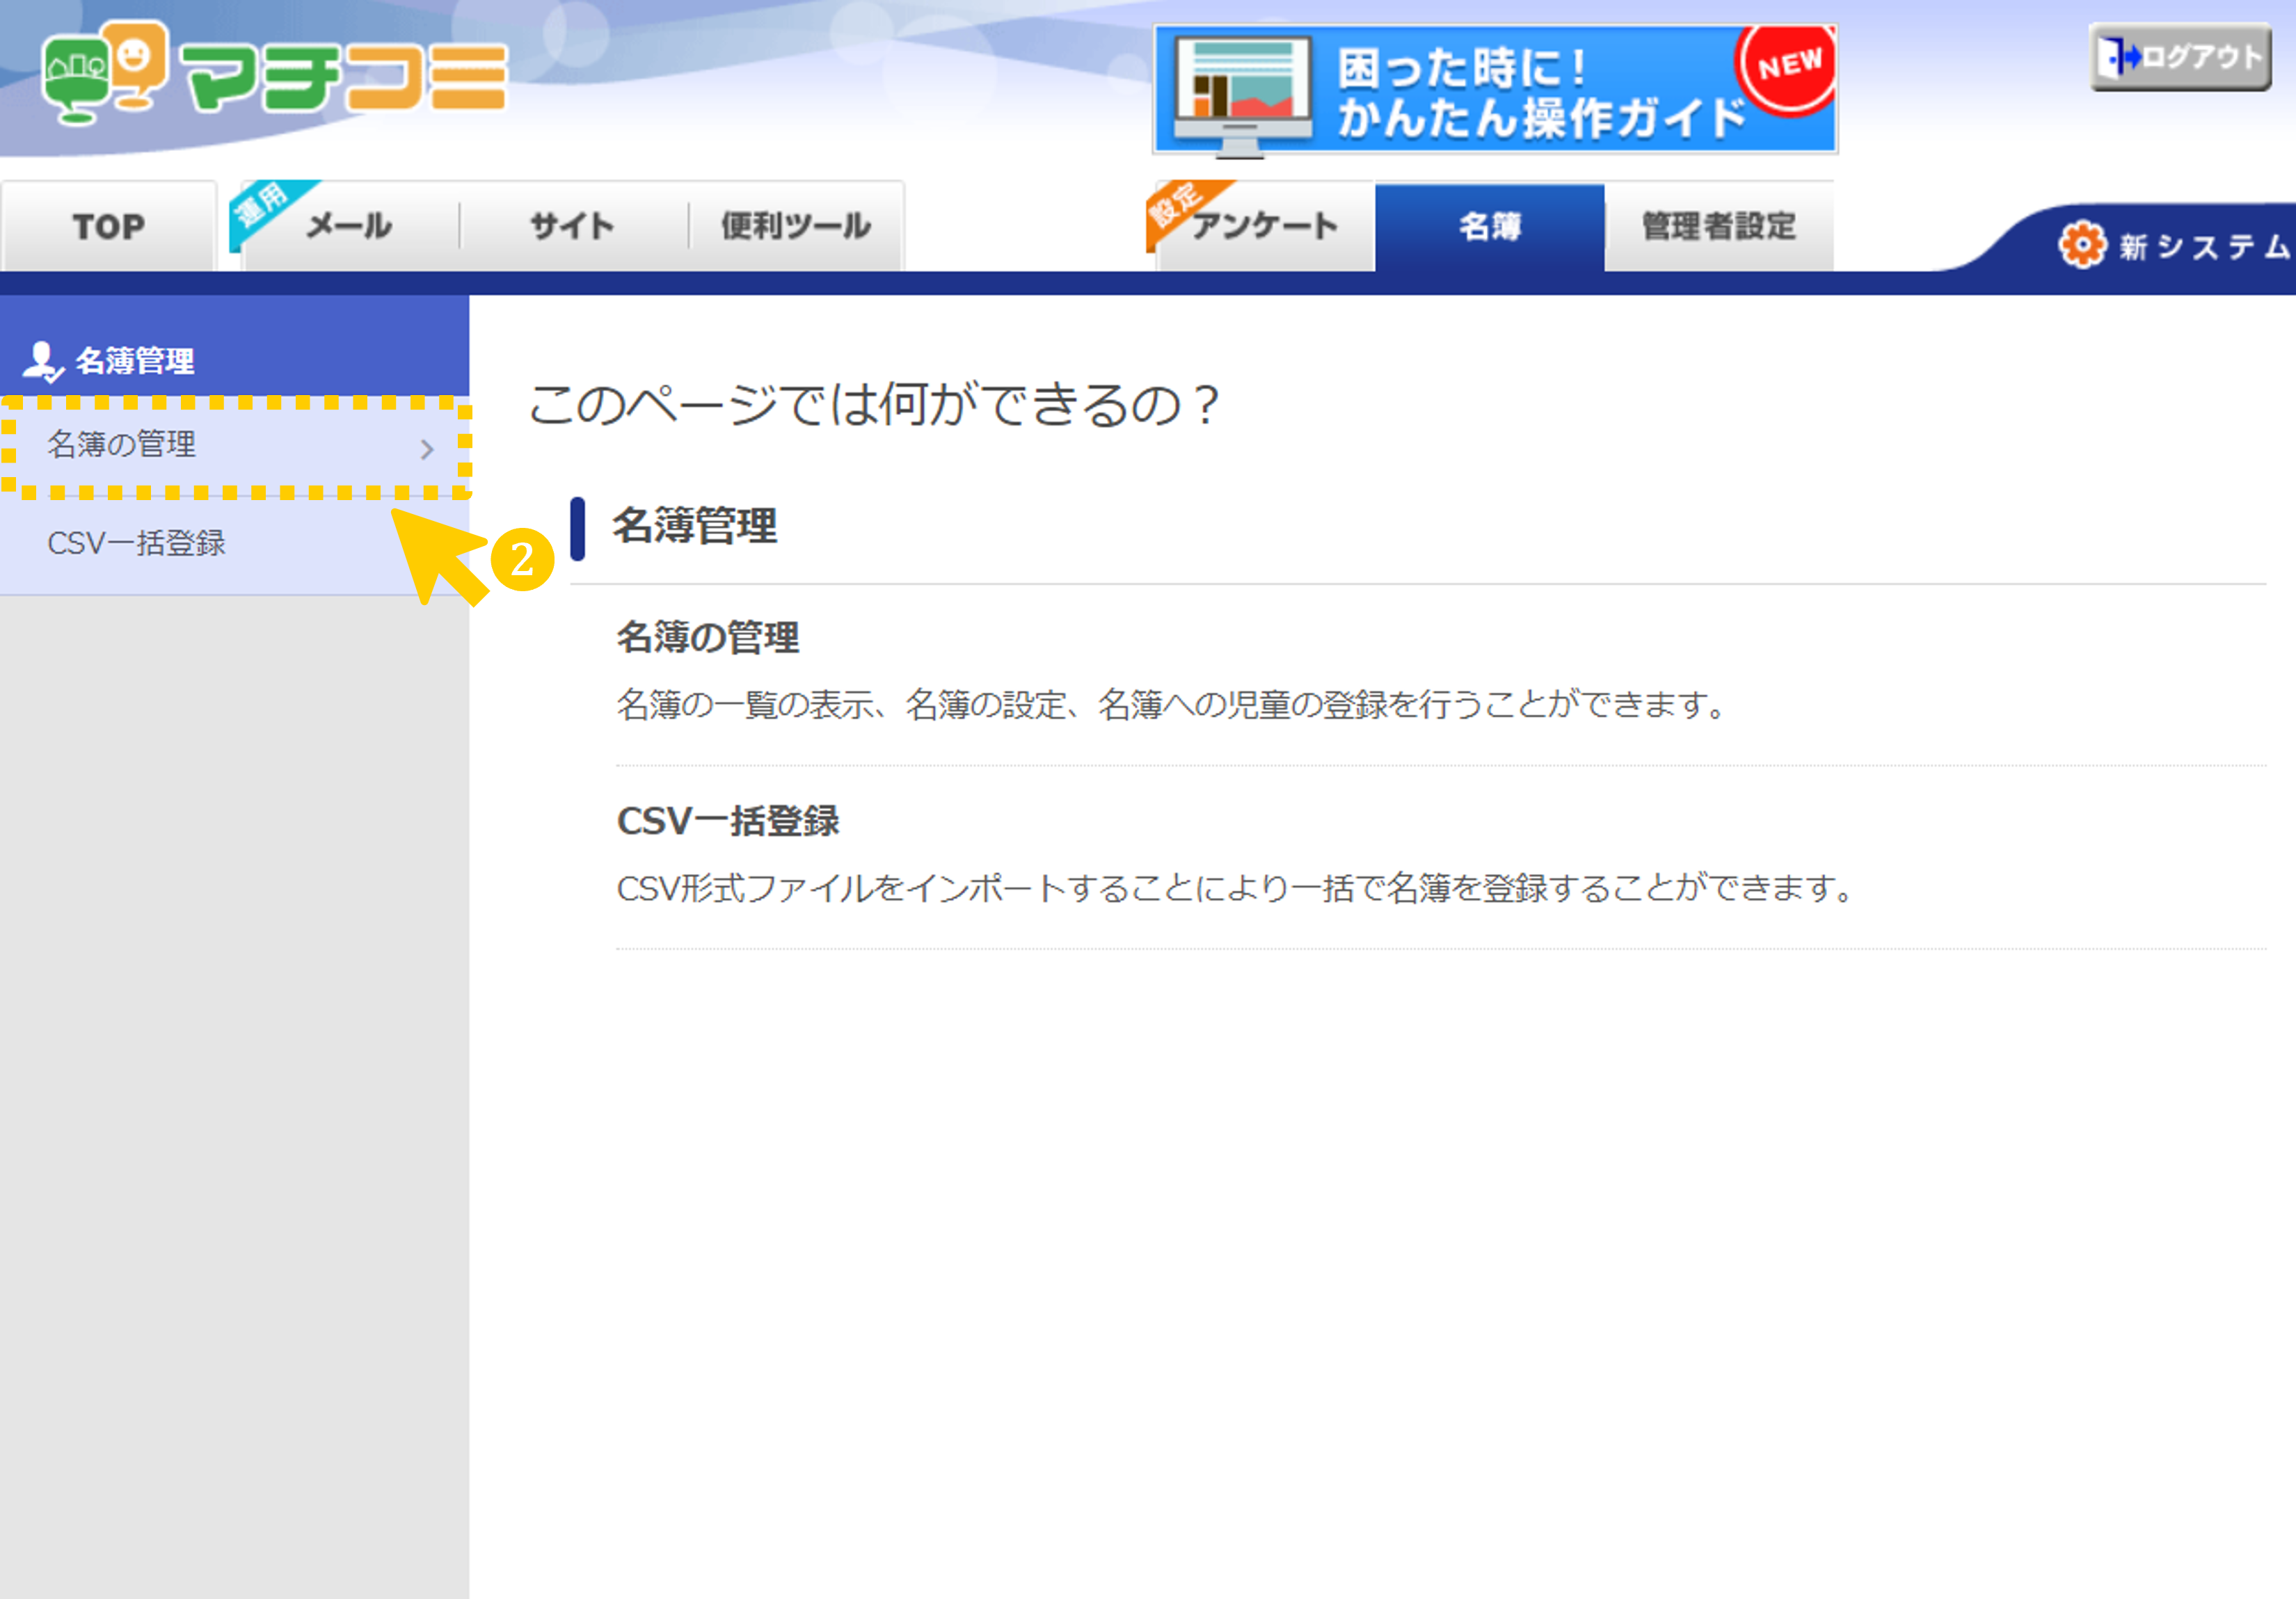
Task: Open the 管理者設定 tab
Action: (x=1719, y=227)
